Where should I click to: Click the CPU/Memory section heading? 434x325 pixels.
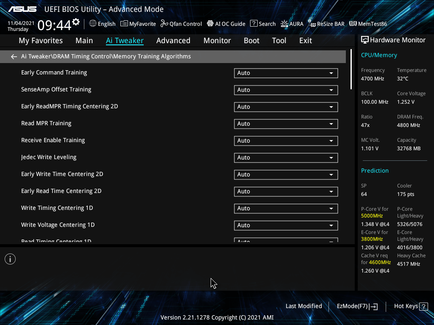click(379, 55)
